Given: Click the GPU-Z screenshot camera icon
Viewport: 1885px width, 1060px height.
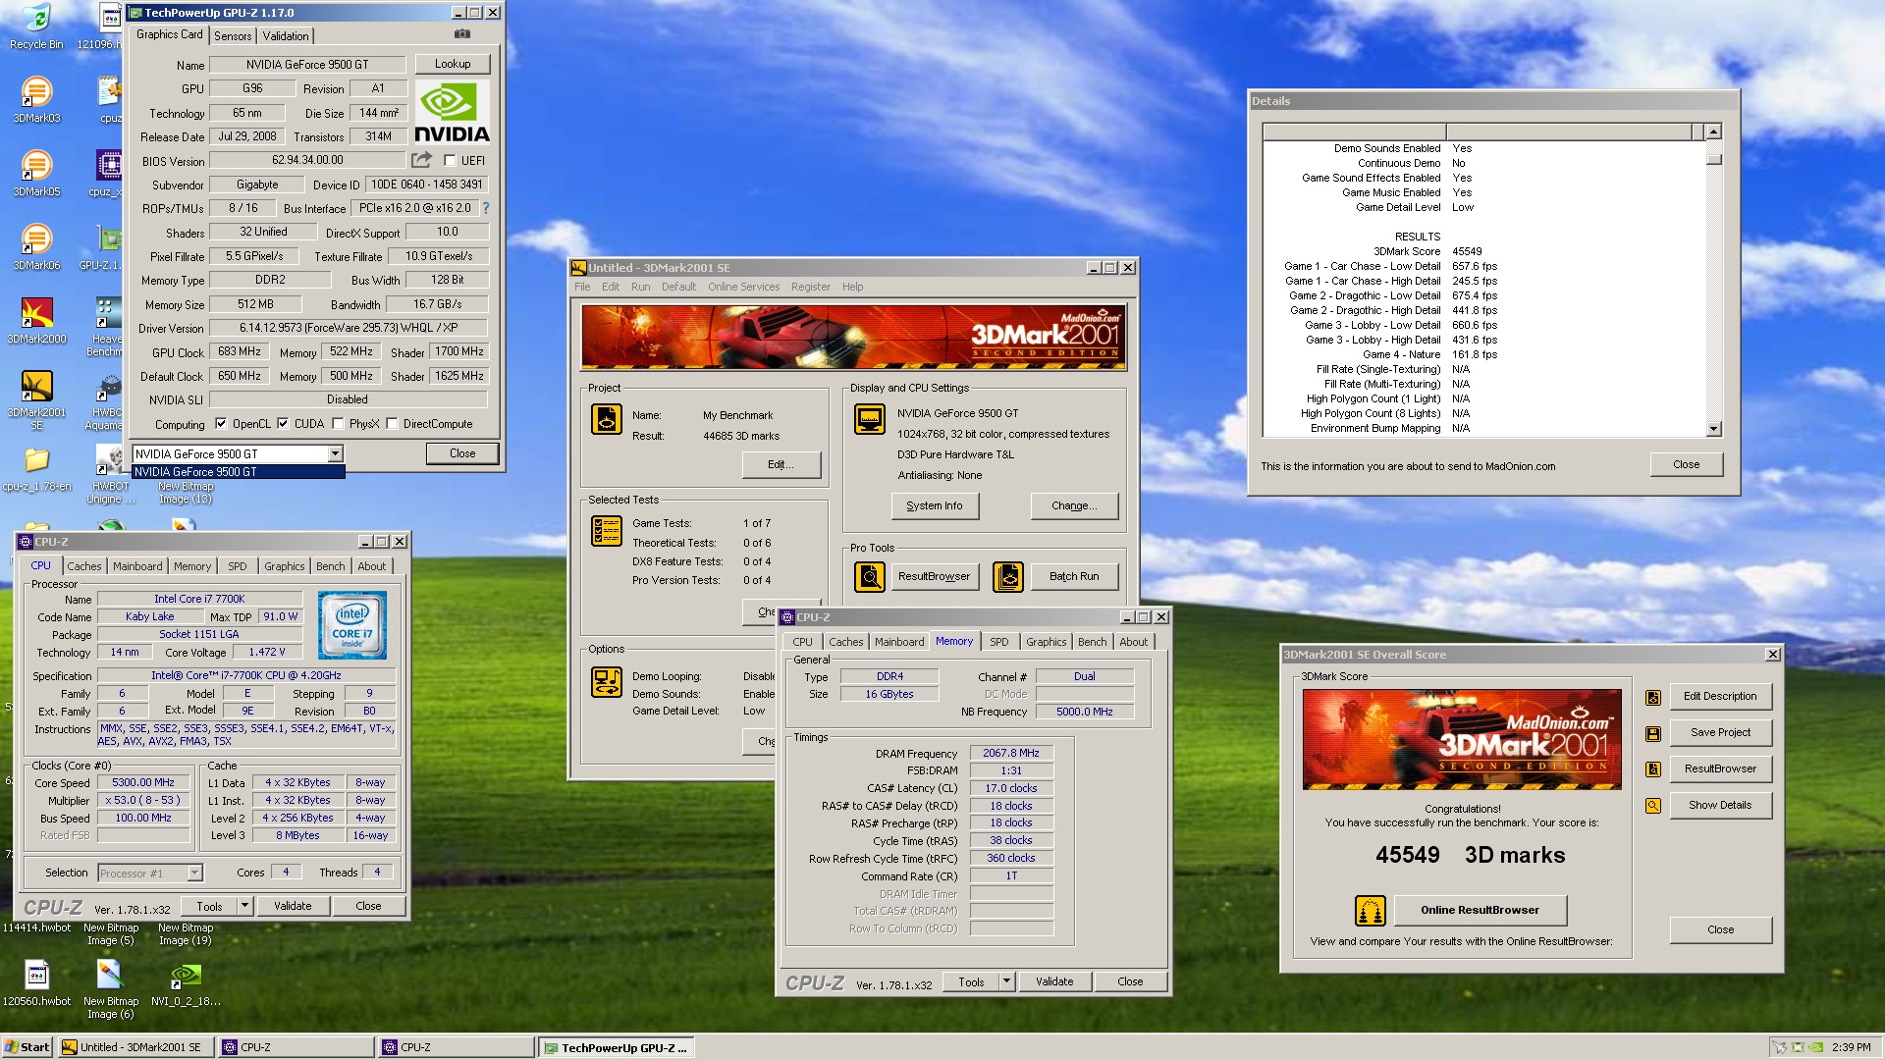Looking at the screenshot, I should [x=462, y=34].
